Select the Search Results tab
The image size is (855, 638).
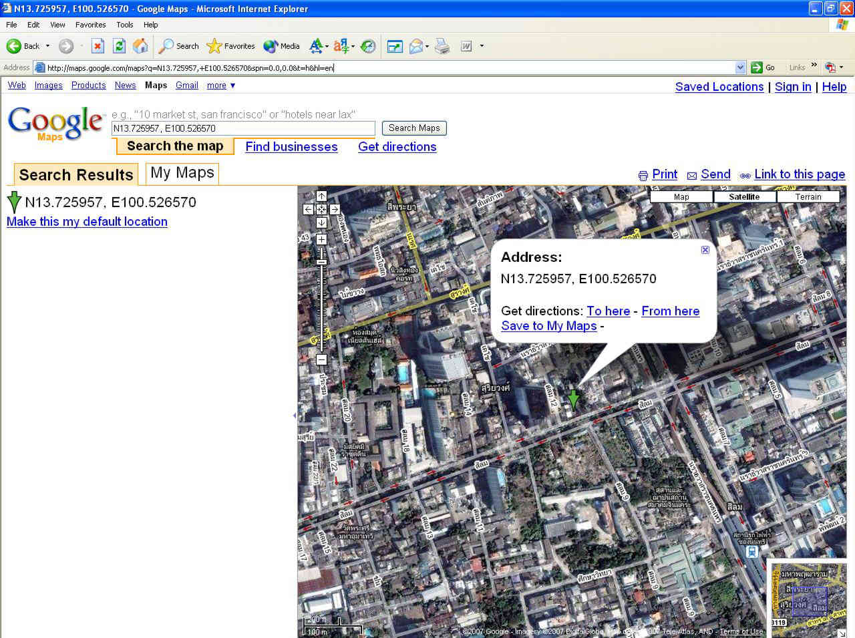(76, 174)
